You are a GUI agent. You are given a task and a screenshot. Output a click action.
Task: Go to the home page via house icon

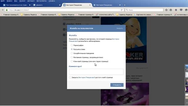click(176, 10)
